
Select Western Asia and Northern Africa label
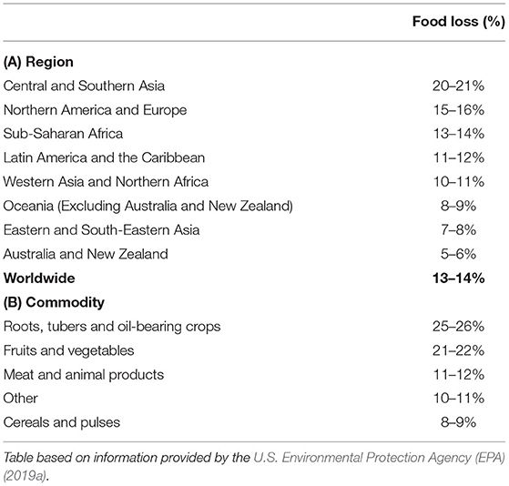point(106,182)
